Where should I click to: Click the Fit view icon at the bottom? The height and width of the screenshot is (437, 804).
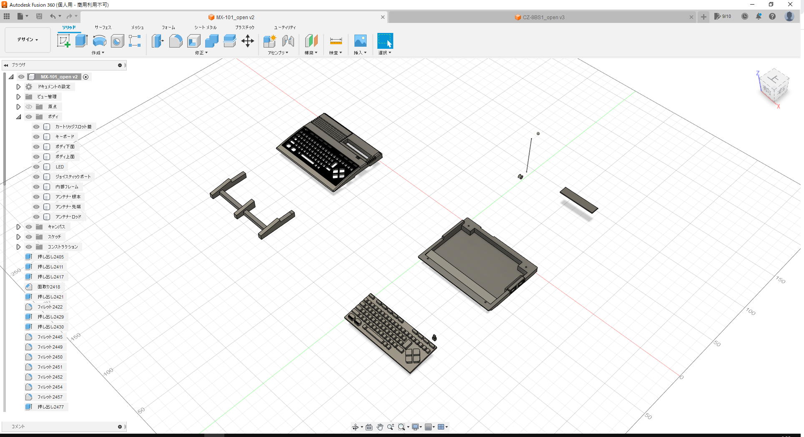(369, 427)
